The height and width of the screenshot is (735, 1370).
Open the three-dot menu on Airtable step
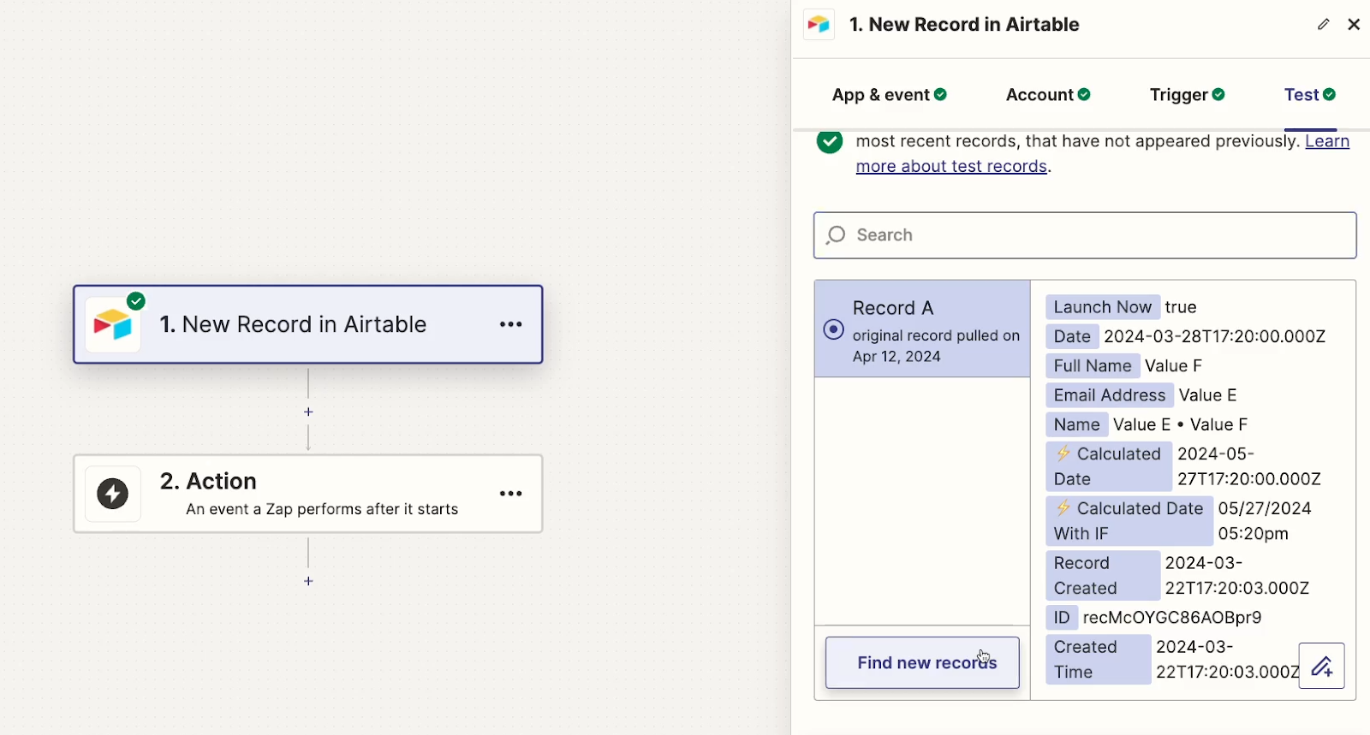click(x=511, y=324)
